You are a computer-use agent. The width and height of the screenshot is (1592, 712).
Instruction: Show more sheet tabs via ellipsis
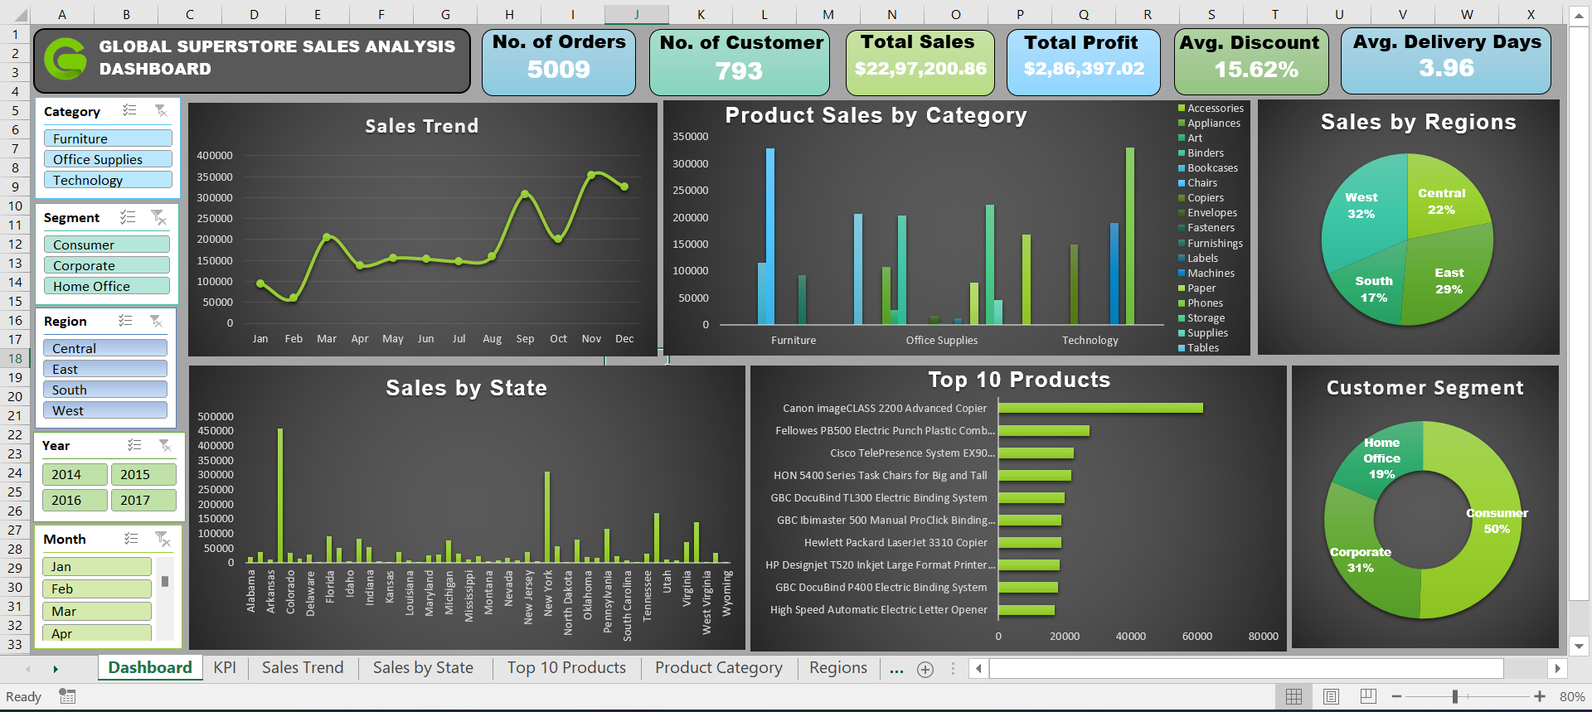tap(896, 669)
